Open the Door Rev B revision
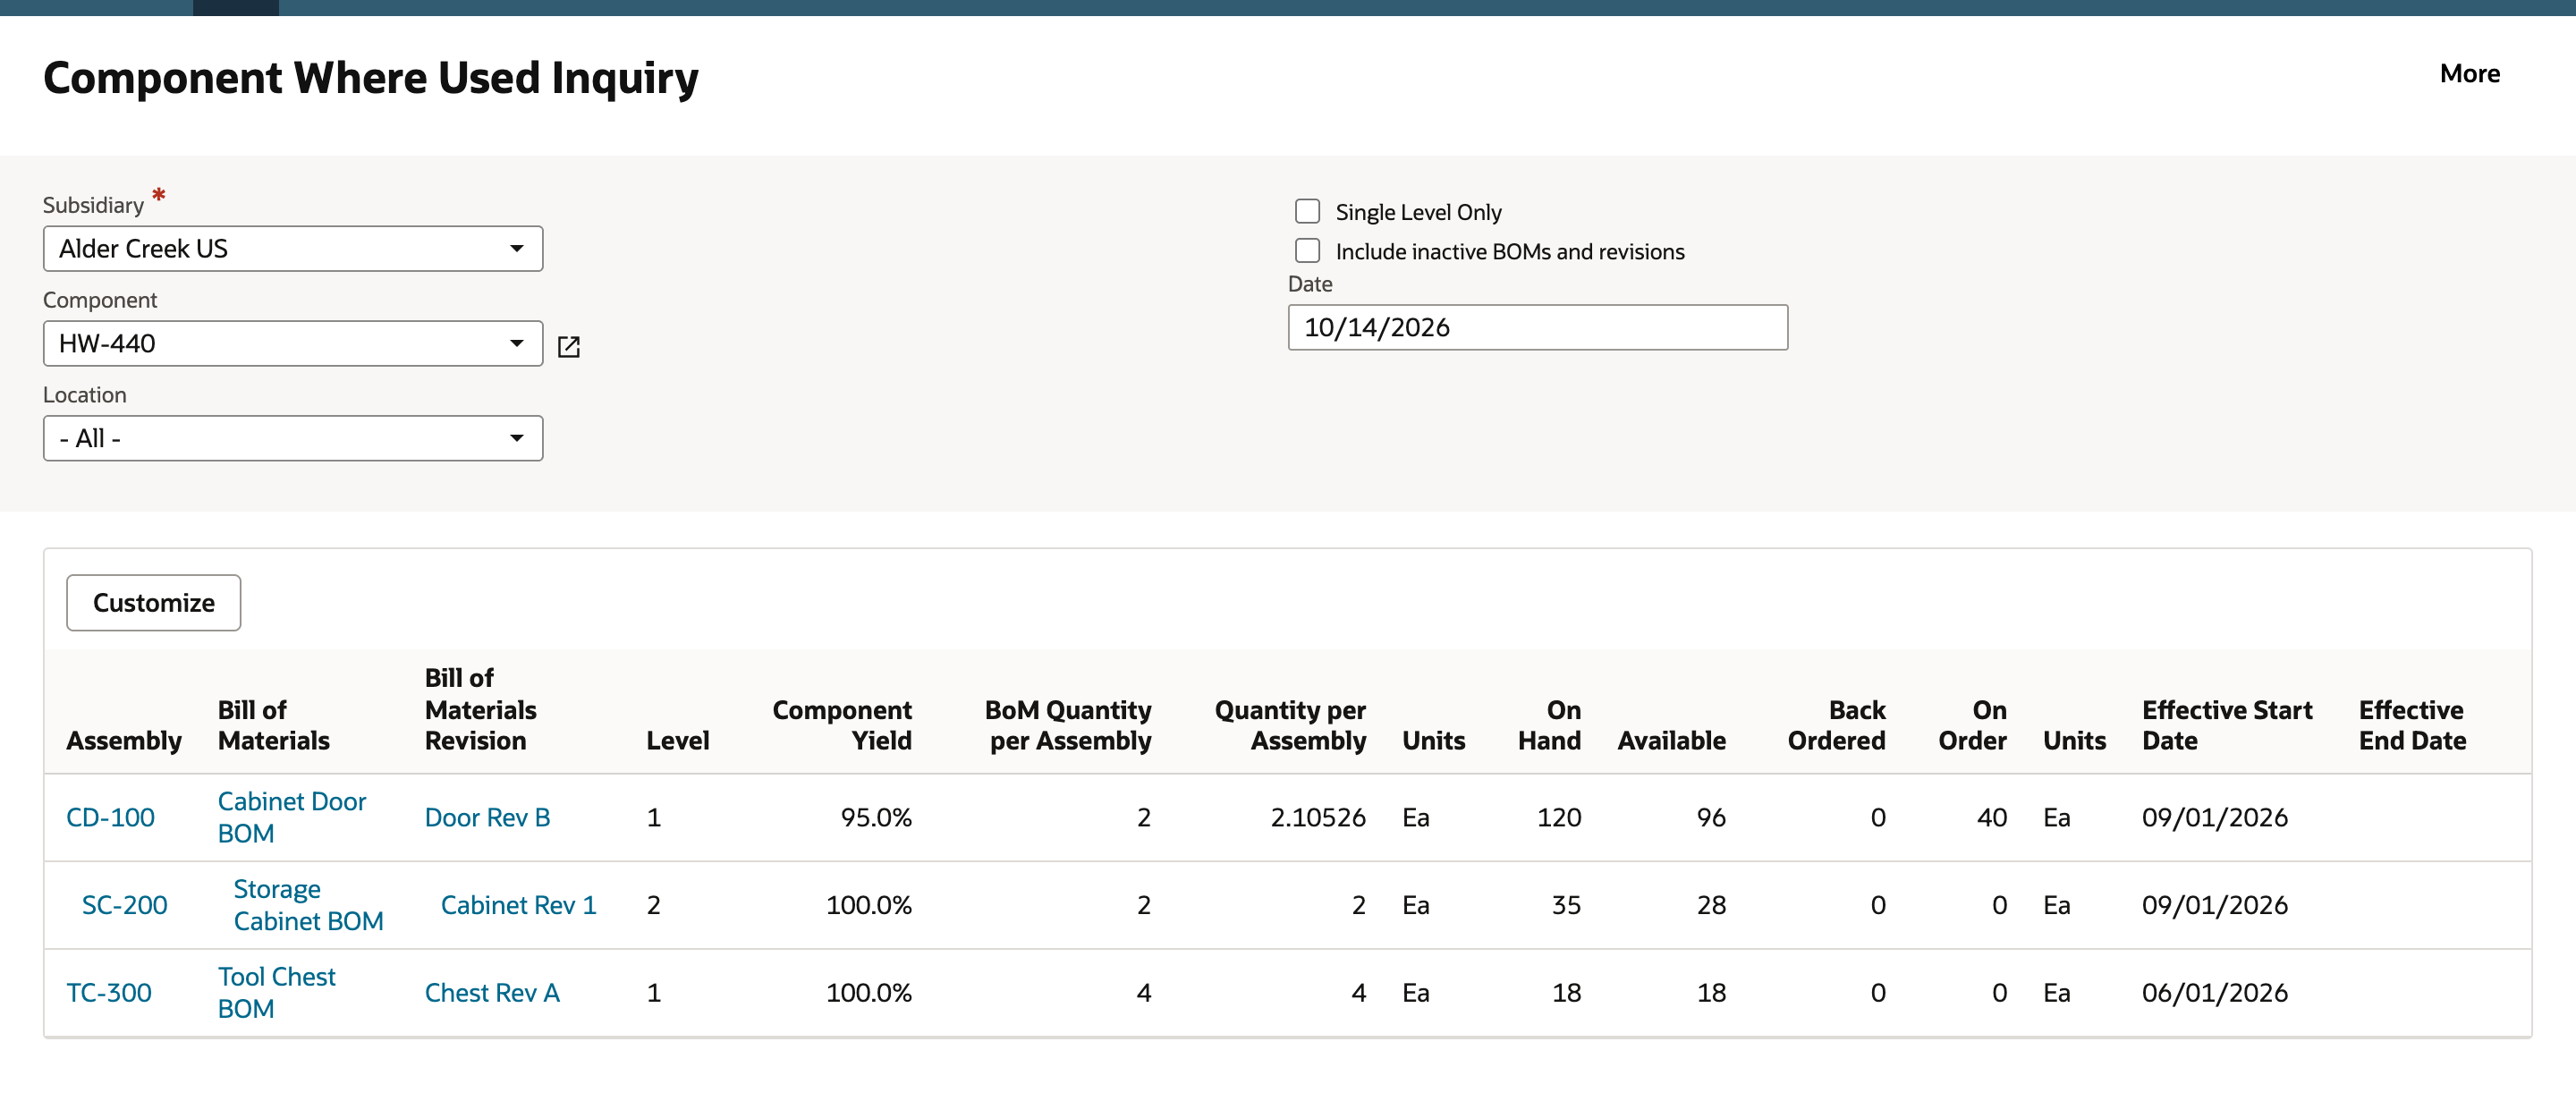The width and height of the screenshot is (2576, 1118). [487, 817]
